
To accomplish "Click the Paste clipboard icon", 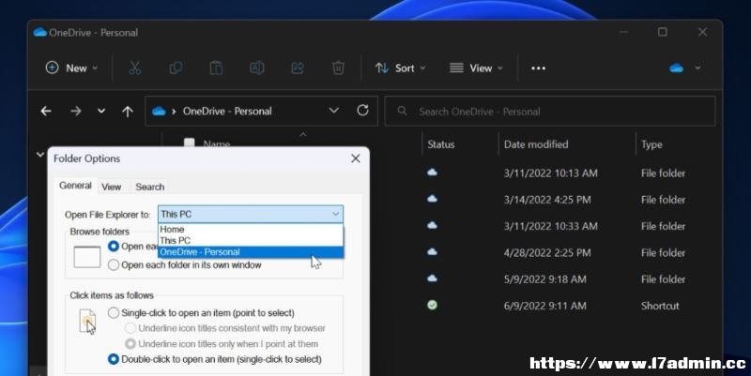I will click(216, 68).
